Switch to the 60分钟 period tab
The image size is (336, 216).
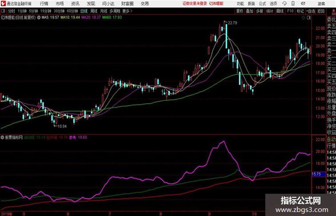pos(72,11)
